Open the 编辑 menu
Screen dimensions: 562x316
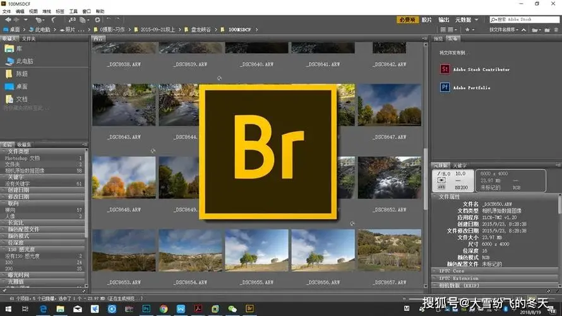point(20,11)
